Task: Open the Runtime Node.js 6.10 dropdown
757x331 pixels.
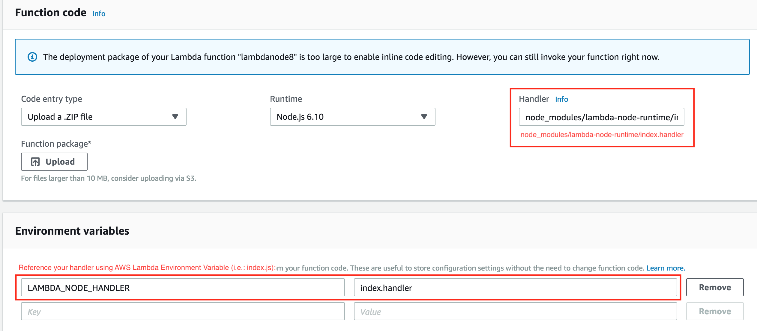Action: [352, 117]
